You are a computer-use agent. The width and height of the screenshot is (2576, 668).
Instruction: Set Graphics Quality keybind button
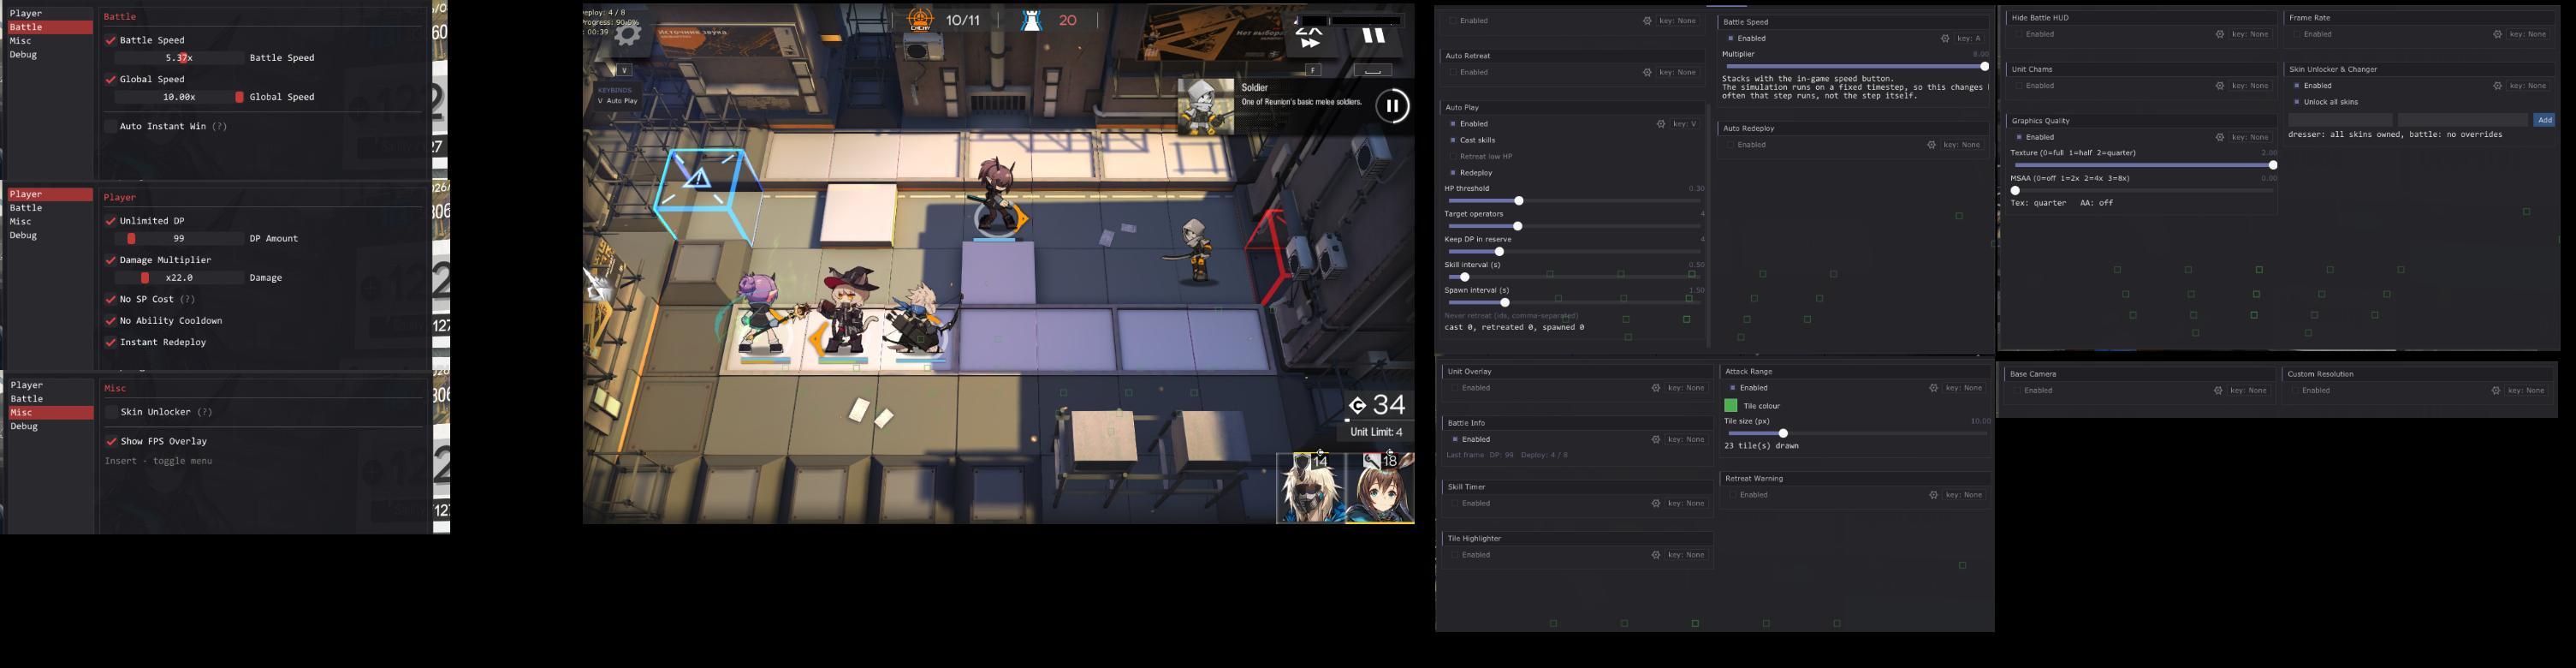2250,138
